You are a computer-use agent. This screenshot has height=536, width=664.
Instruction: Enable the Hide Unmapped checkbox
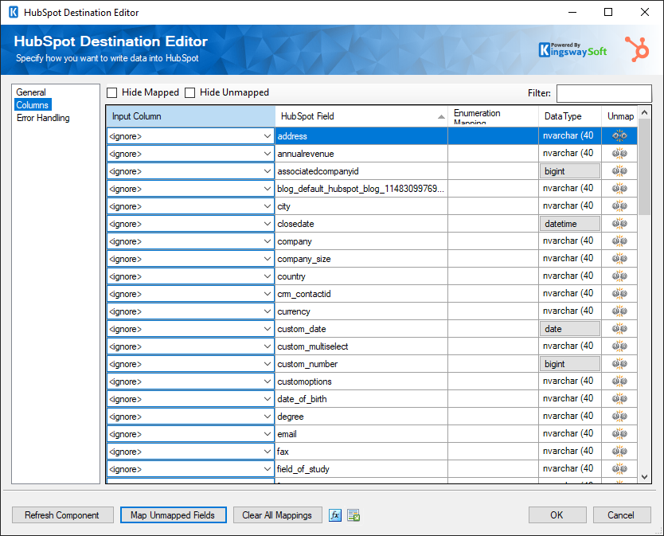(x=189, y=93)
